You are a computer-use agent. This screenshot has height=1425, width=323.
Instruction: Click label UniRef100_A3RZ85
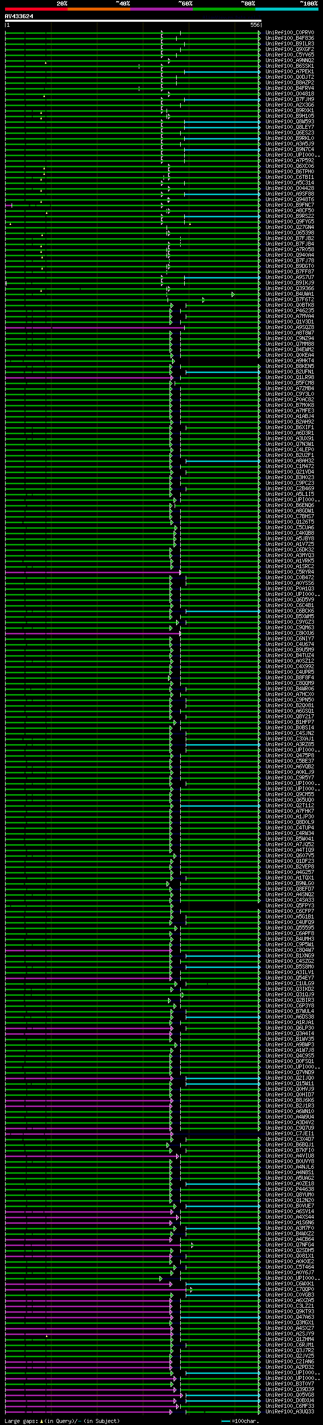(290, 745)
